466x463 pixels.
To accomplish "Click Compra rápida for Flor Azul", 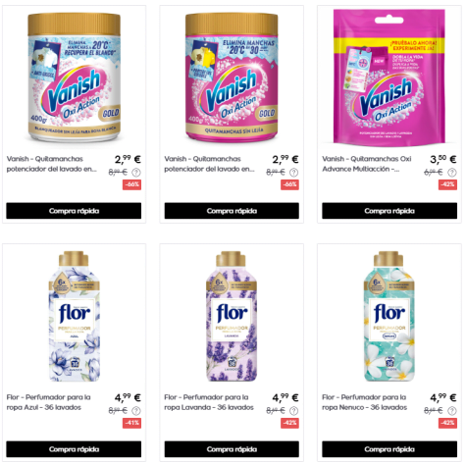I will click(x=74, y=449).
